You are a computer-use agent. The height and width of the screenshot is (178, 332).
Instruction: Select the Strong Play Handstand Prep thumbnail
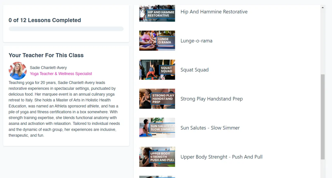[x=157, y=99]
